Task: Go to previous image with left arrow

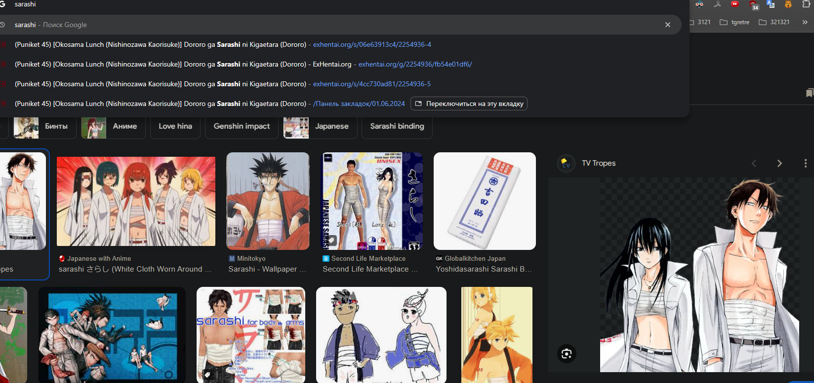Action: point(754,163)
